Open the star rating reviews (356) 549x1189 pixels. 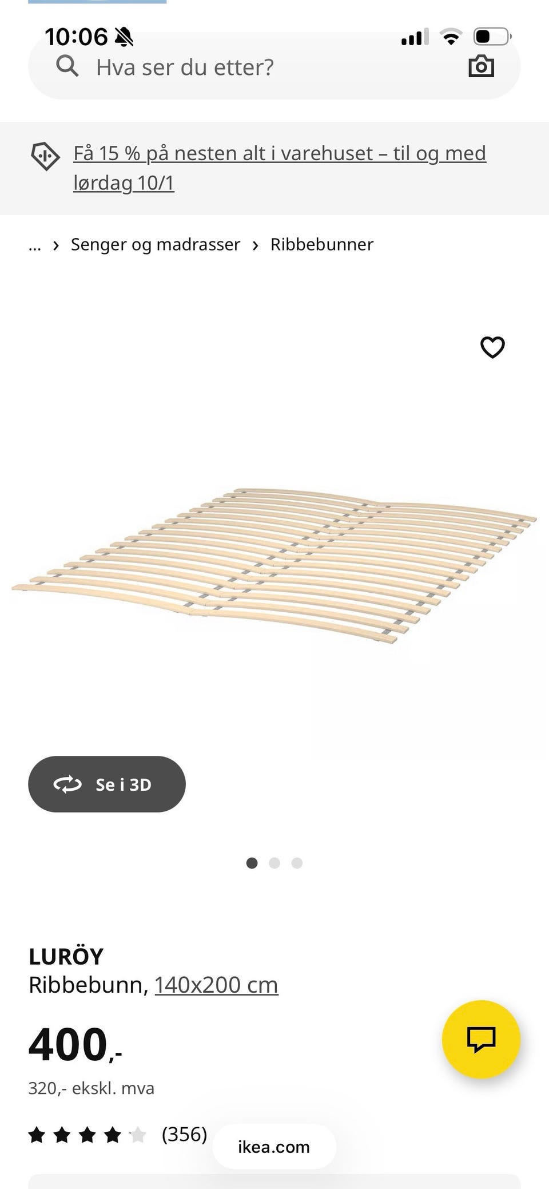click(118, 1134)
